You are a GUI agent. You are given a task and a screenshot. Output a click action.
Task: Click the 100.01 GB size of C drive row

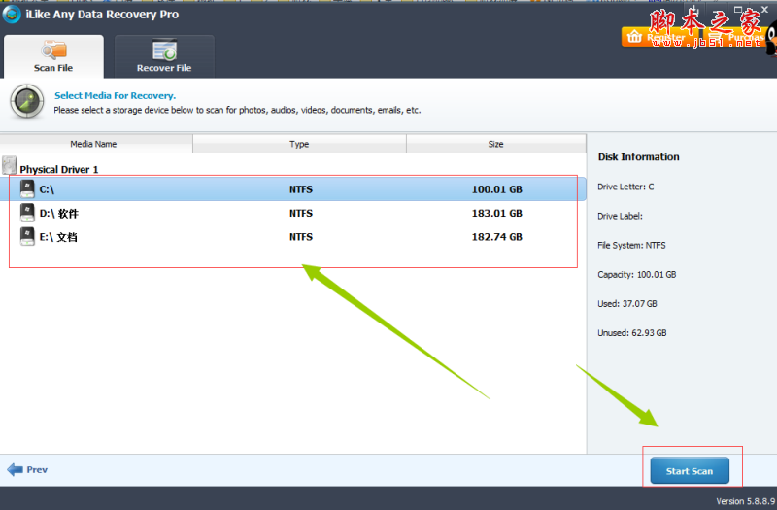(497, 189)
